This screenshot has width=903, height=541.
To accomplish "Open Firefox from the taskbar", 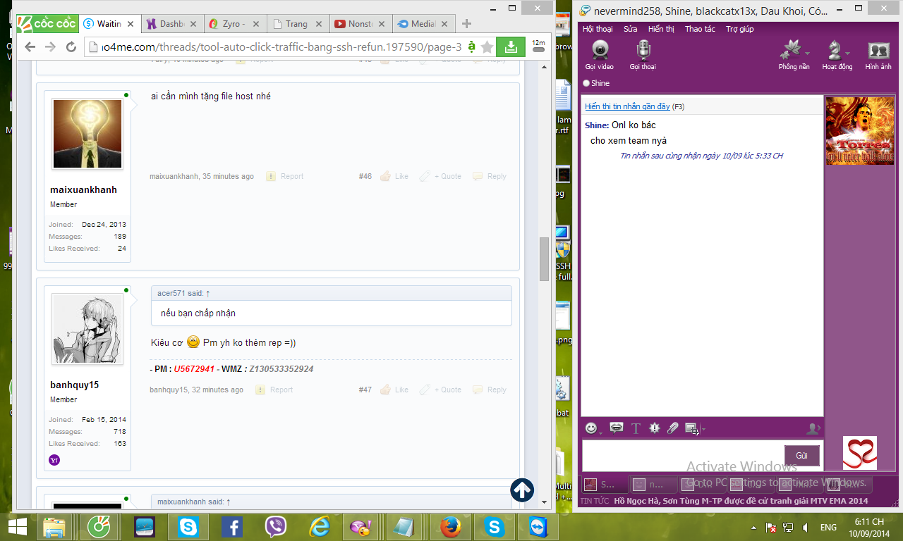I will point(450,527).
